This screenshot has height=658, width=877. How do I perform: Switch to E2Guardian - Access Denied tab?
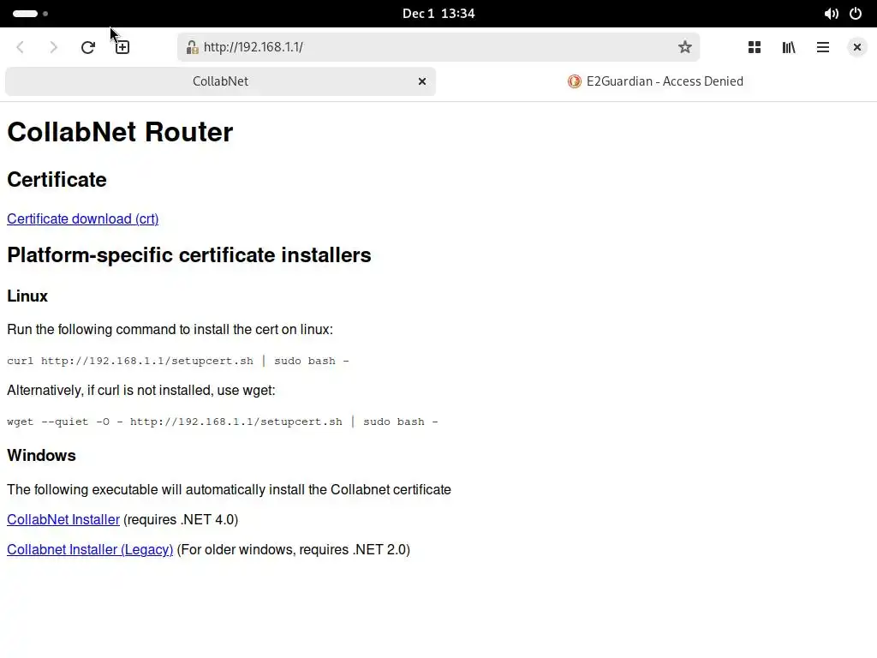point(655,81)
